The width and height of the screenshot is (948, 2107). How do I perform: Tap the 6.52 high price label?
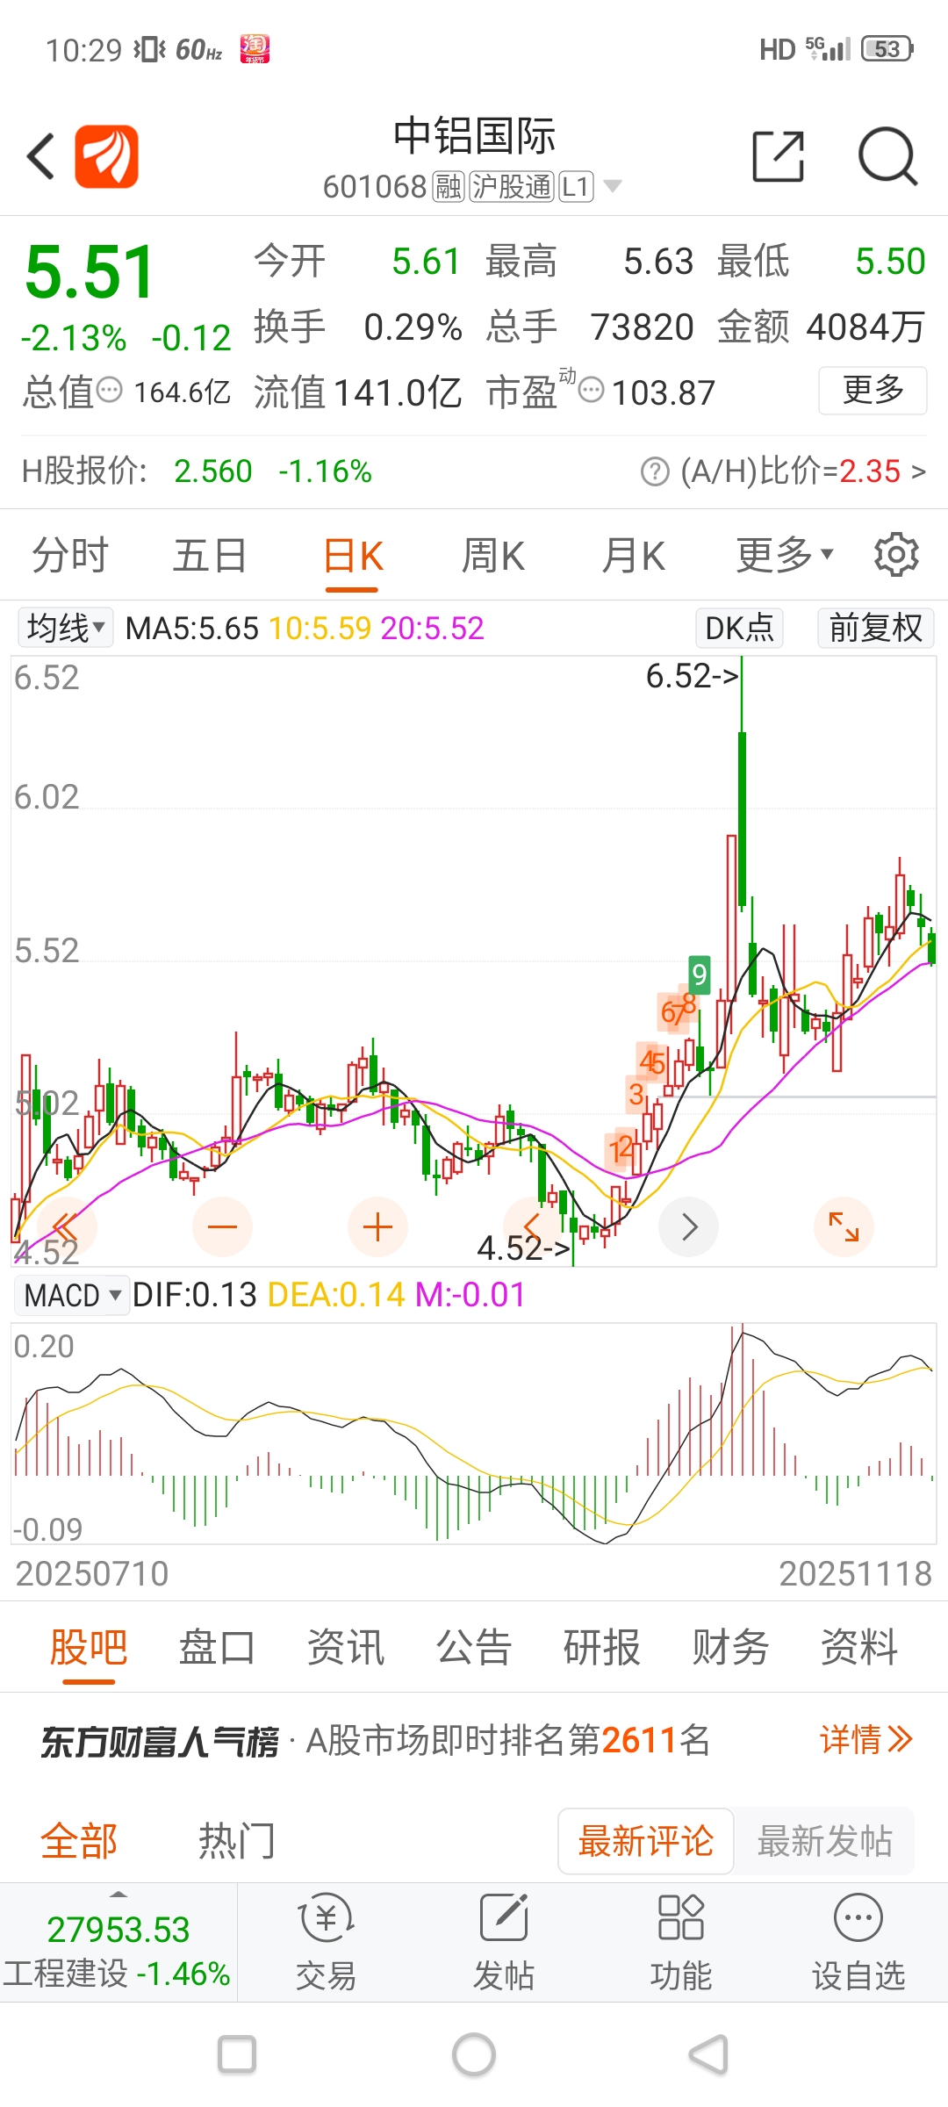pyautogui.click(x=693, y=676)
